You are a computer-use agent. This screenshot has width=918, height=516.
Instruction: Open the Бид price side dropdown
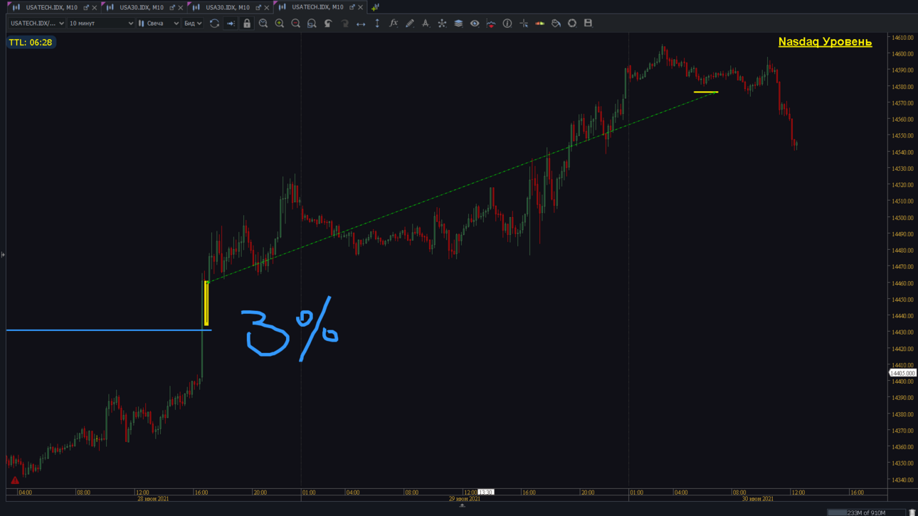(193, 23)
